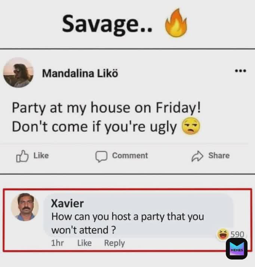Like Xavier's comment
The height and width of the screenshot is (267, 255).
85,243
